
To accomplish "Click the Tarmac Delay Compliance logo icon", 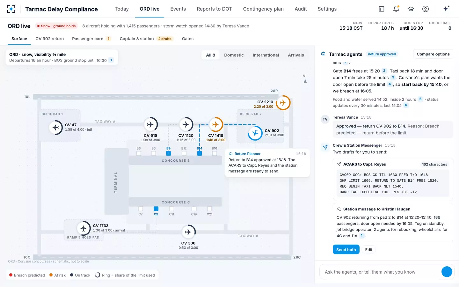I will pos(11,9).
